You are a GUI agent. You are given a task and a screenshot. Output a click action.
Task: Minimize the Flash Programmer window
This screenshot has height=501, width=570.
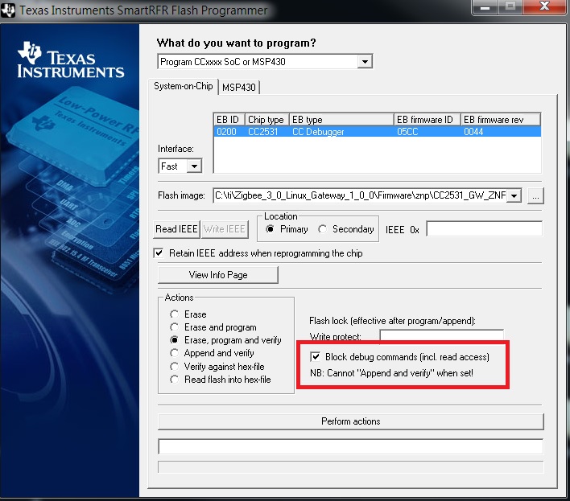485,7
